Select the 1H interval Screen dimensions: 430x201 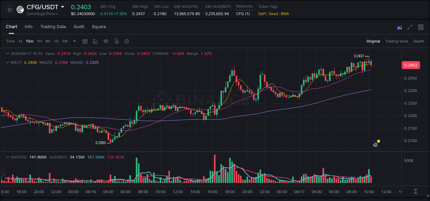point(39,41)
